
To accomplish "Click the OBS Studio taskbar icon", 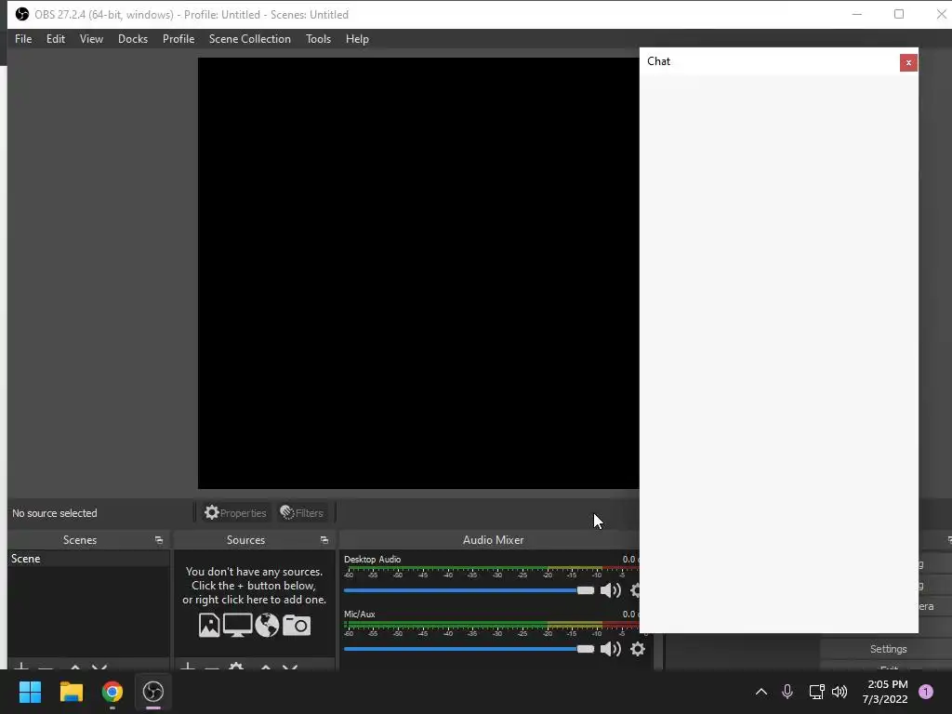I will pyautogui.click(x=153, y=692).
